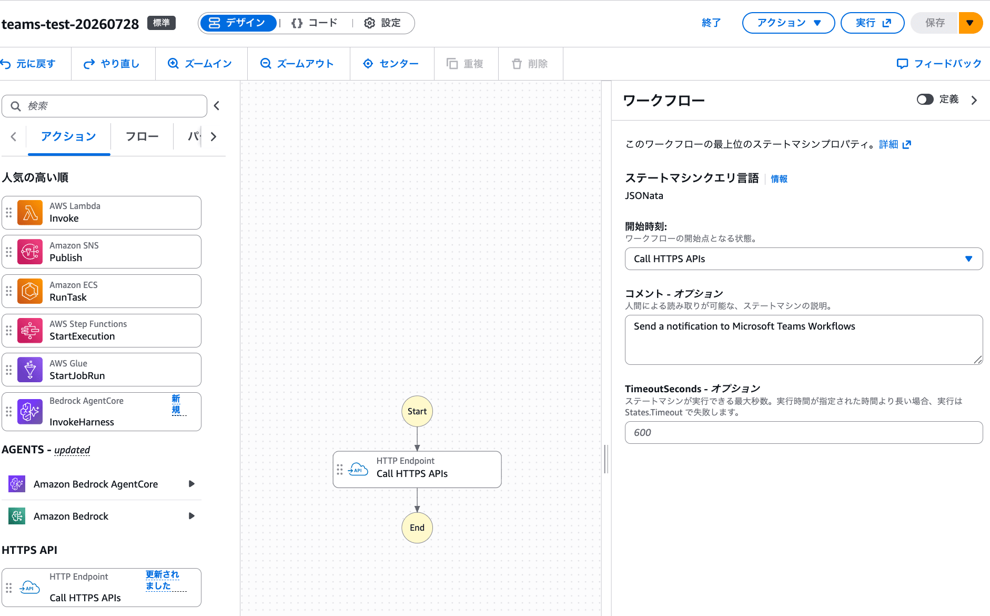
Task: Click the API cloud icon on the canvas state
Action: (x=358, y=470)
